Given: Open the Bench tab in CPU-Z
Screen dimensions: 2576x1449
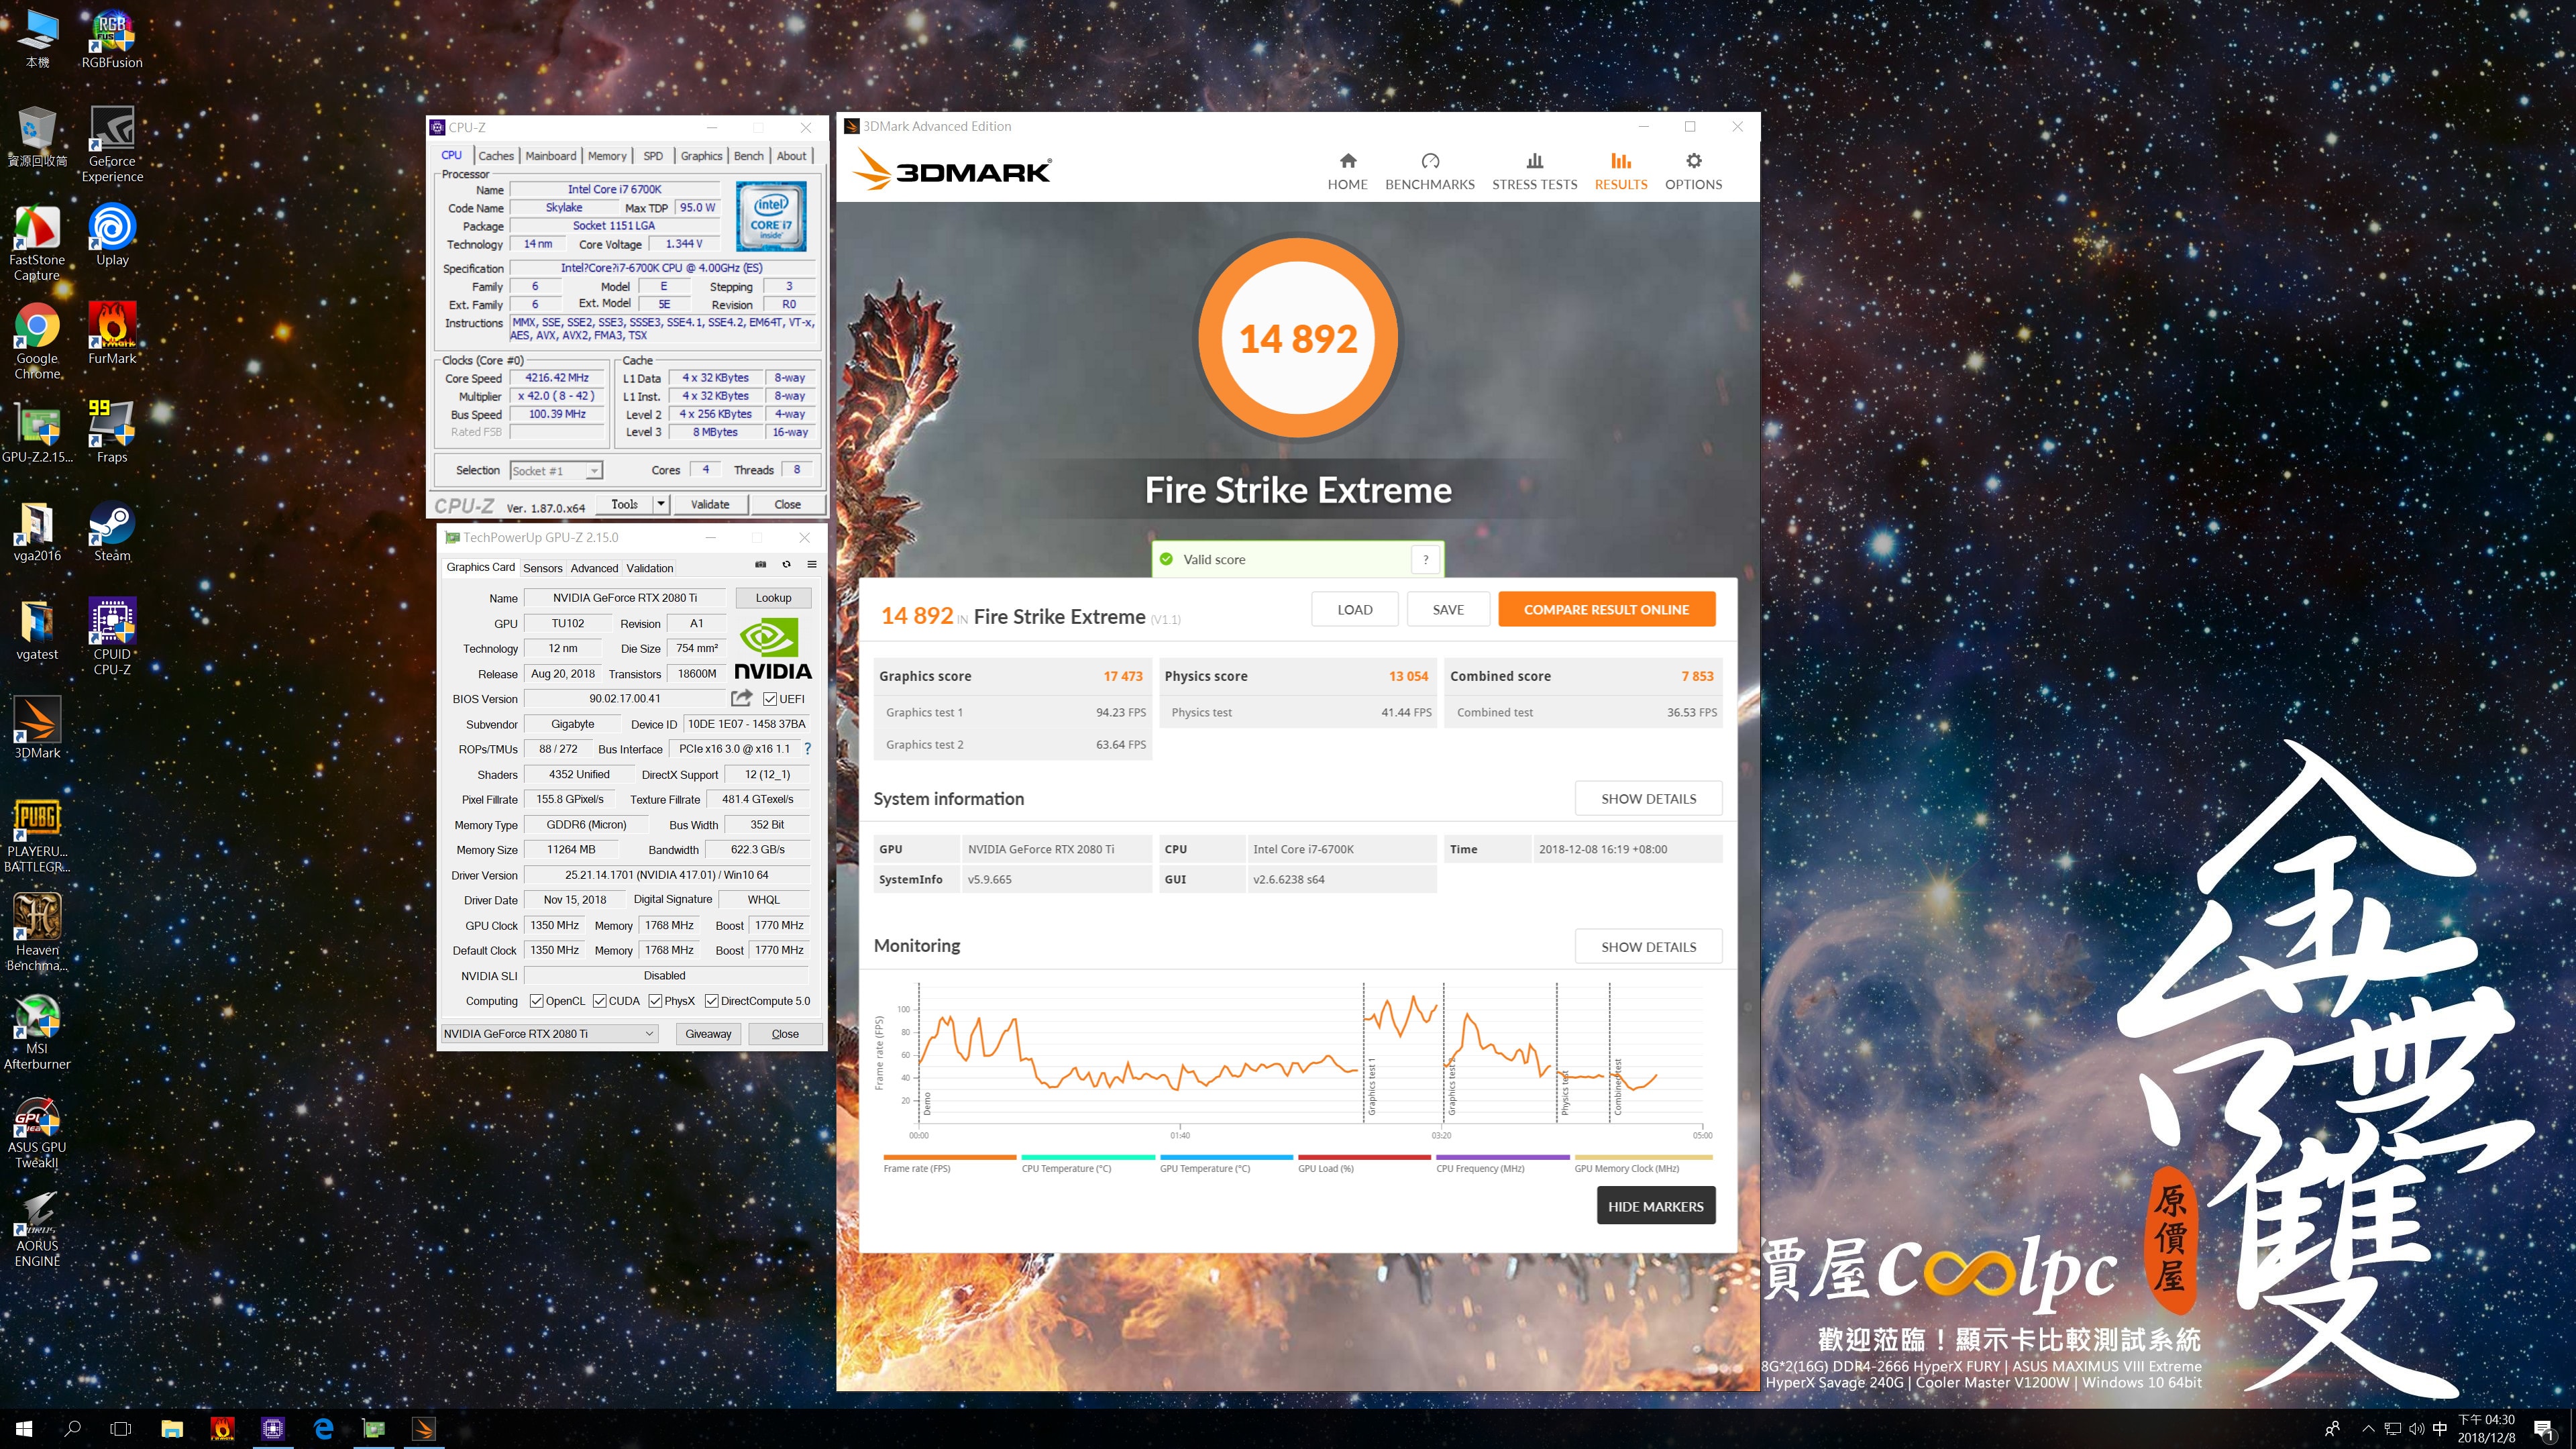Looking at the screenshot, I should tap(748, 156).
